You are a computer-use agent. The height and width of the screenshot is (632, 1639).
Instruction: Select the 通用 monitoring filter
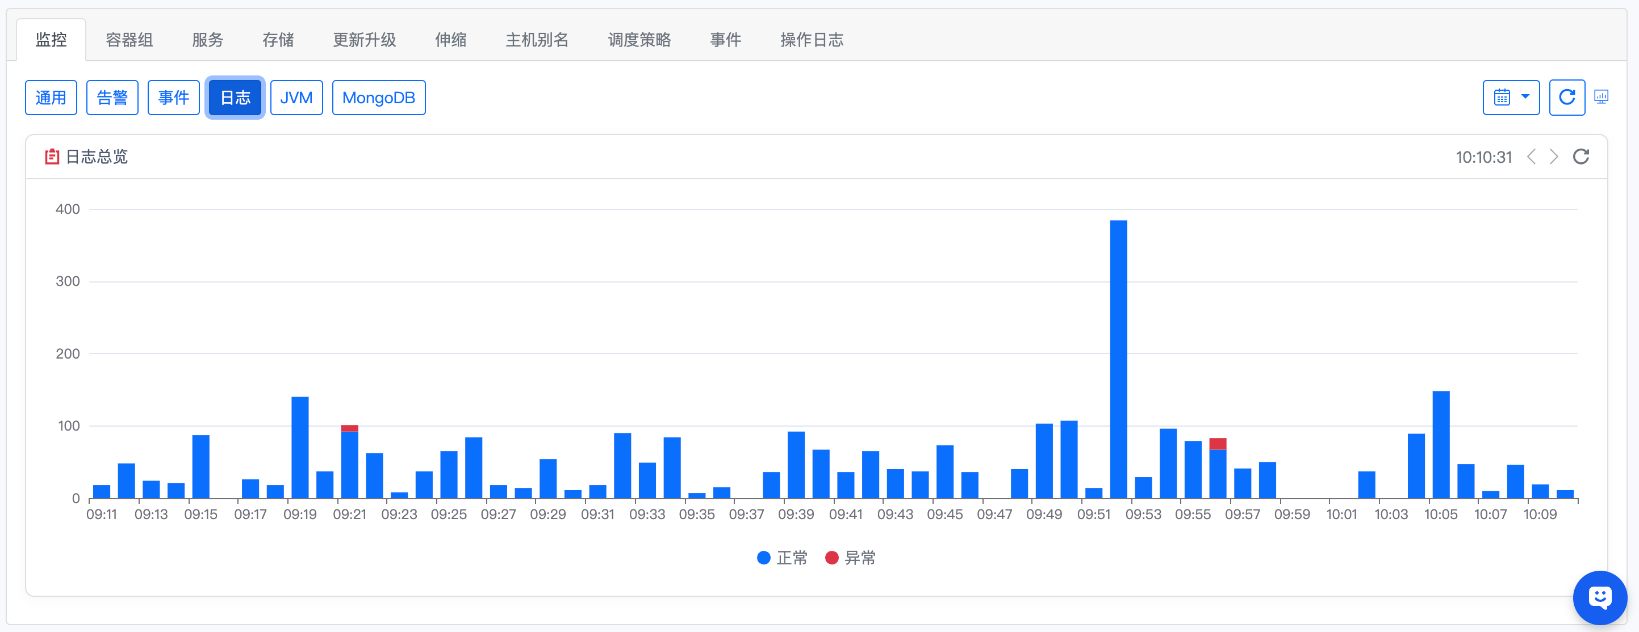coord(51,97)
